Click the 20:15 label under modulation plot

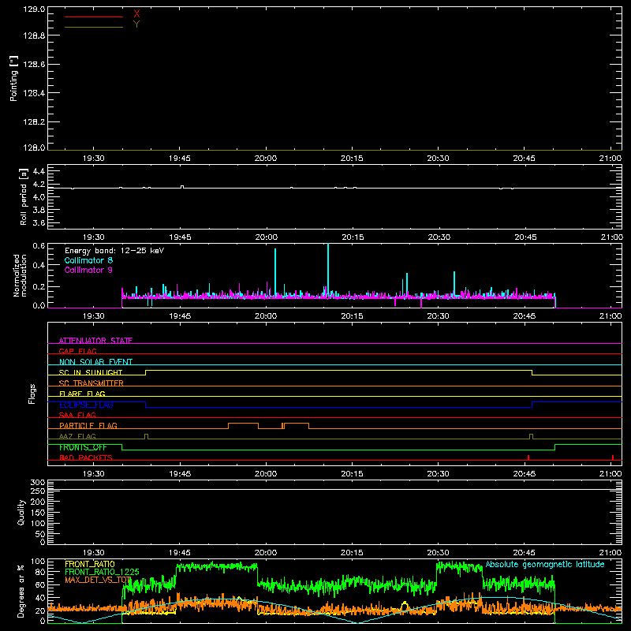tap(352, 316)
